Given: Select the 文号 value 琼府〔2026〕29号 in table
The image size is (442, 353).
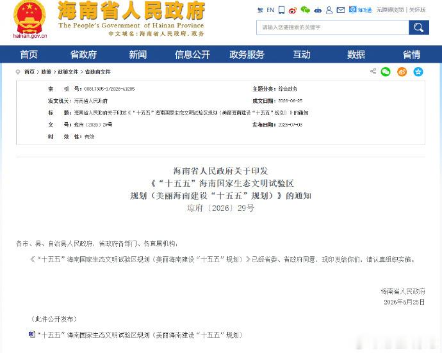Looking at the screenshot, I should click(x=94, y=125).
